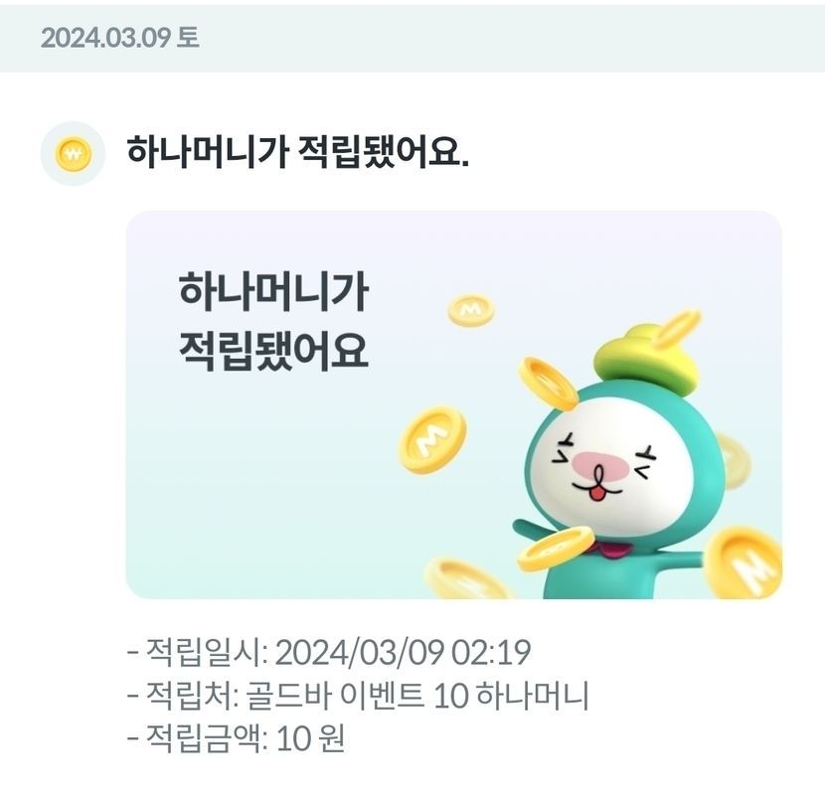This screenshot has width=825, height=798.
Task: Click the large tilted M coin left of mascot
Action: coord(431,440)
